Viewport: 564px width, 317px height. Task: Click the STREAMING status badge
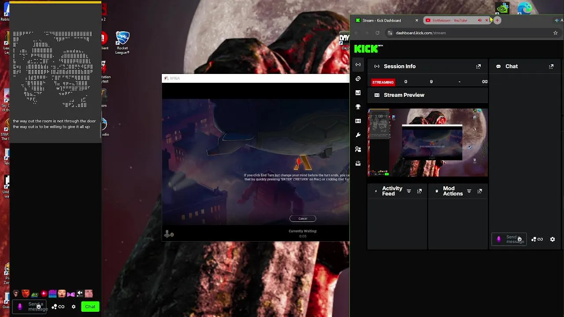click(383, 82)
